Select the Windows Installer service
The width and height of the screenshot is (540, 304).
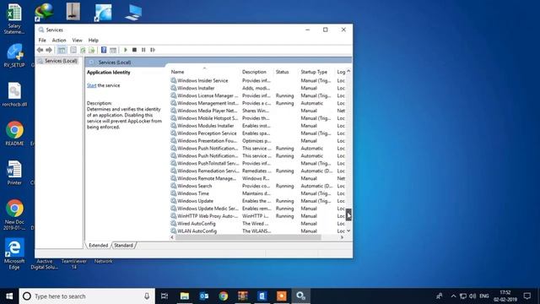click(258, 88)
